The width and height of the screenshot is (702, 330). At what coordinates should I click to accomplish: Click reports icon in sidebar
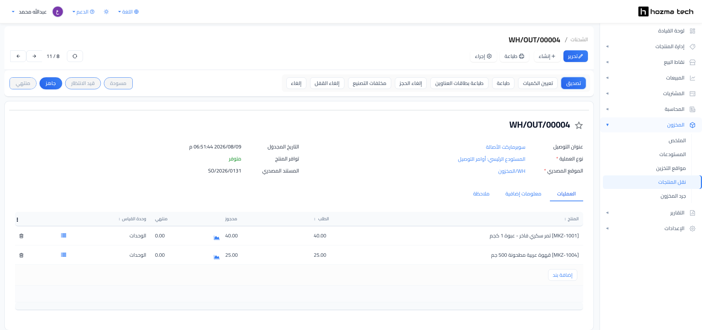click(692, 213)
